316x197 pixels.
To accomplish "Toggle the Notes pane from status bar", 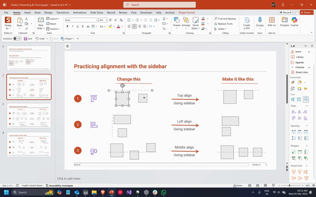I will (238, 185).
